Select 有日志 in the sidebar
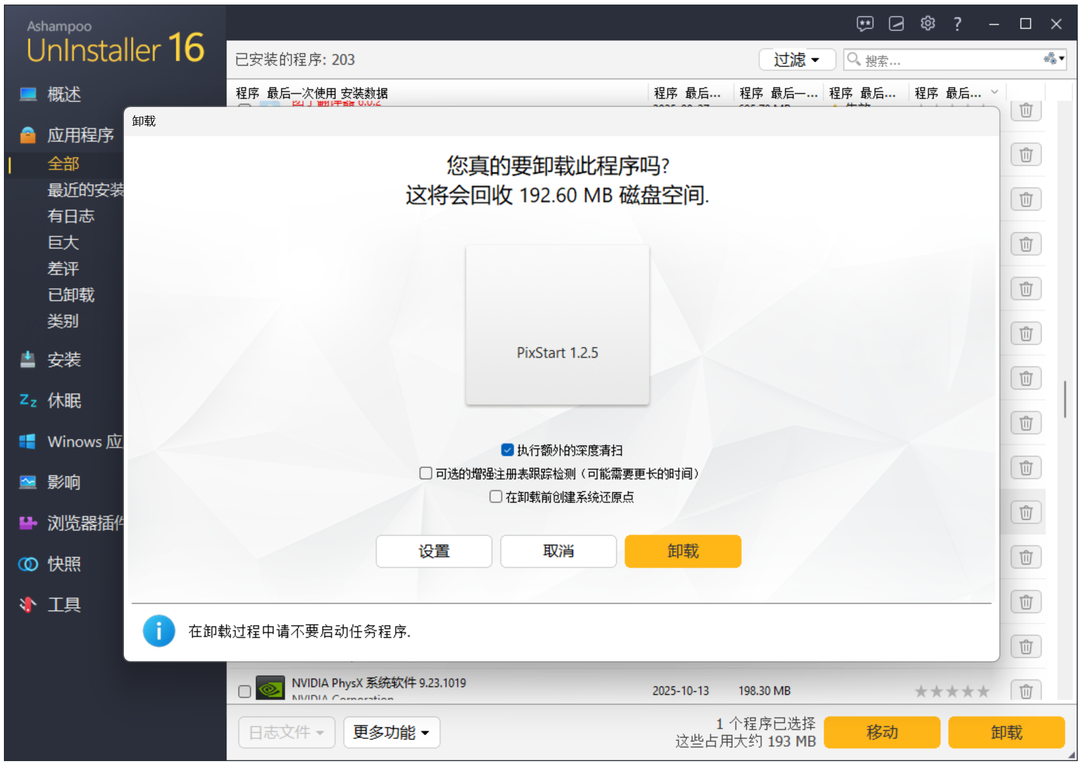The width and height of the screenshot is (1081, 765). 71,216
